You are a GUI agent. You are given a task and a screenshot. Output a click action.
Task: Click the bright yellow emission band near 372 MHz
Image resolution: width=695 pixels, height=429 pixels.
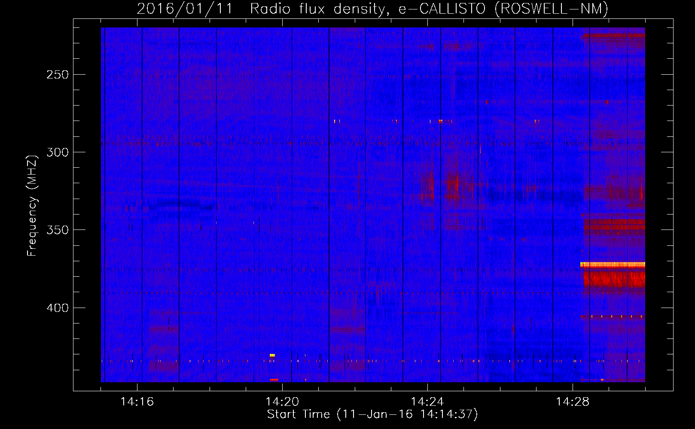point(613,265)
